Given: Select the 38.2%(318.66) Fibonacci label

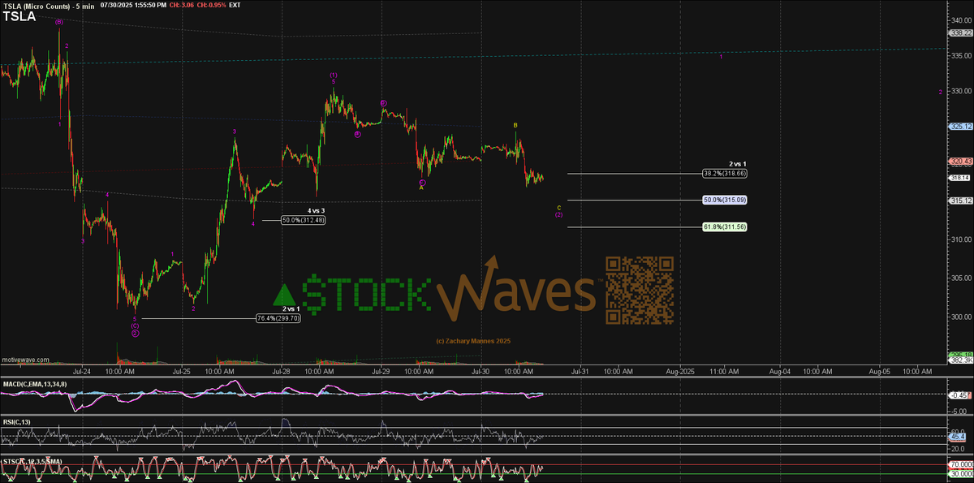Looking at the screenshot, I should [725, 173].
